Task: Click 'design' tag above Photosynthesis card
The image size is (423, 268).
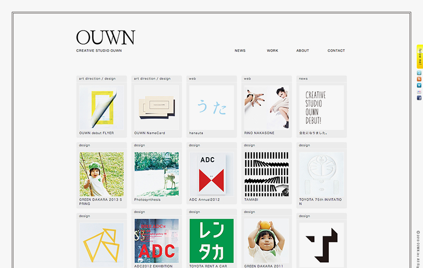Action: pyautogui.click(x=139, y=145)
